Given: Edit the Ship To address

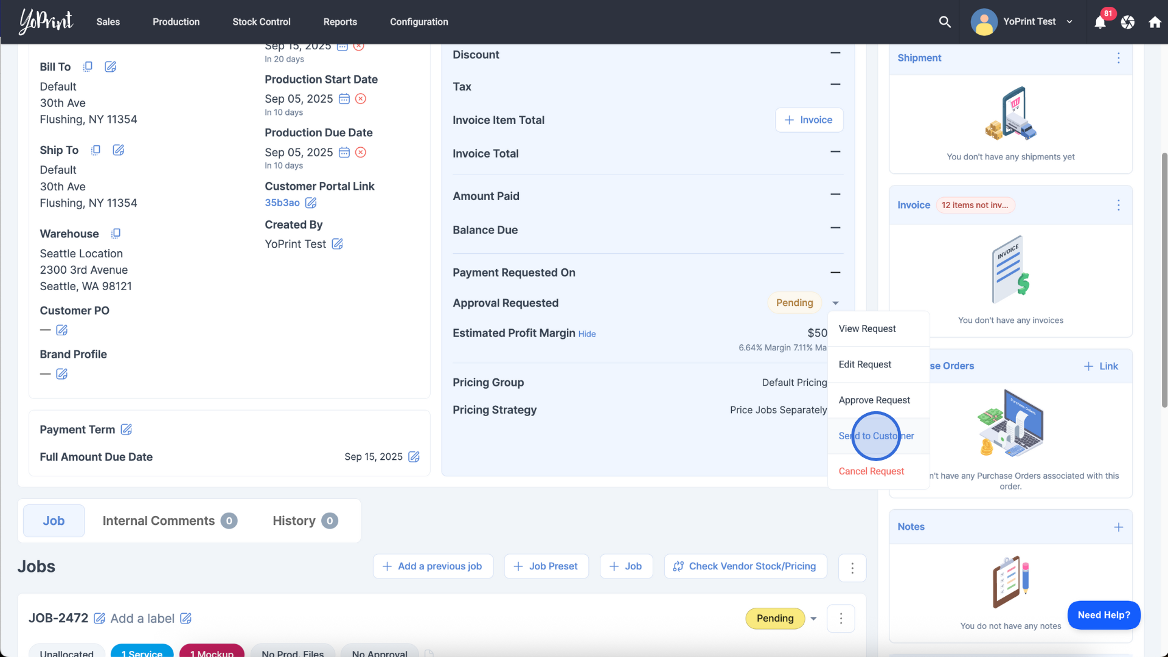Looking at the screenshot, I should [x=119, y=150].
